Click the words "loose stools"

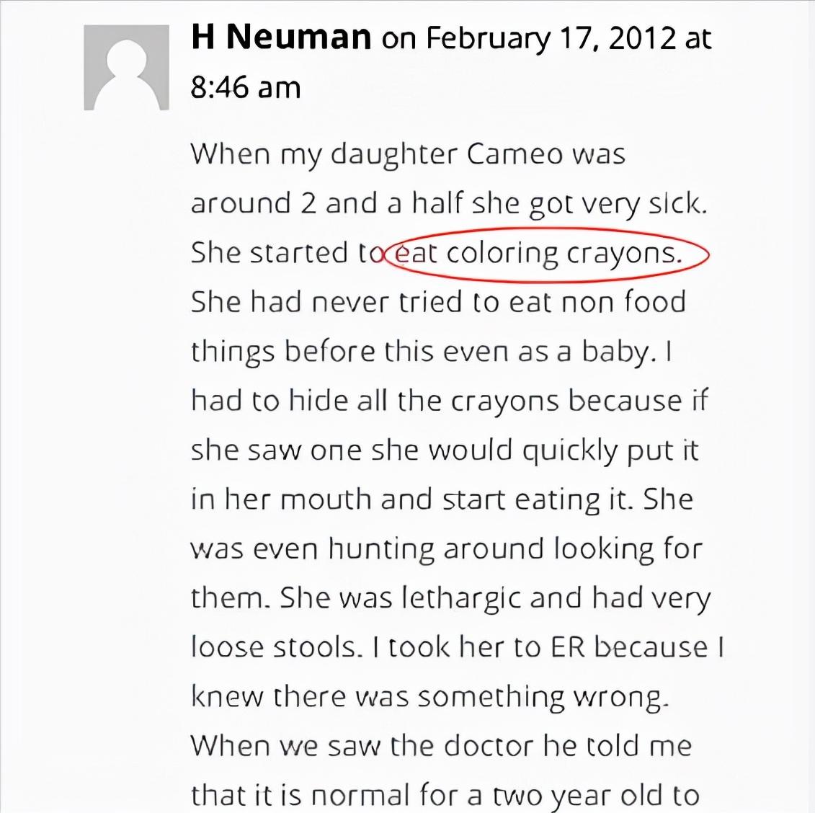click(x=274, y=647)
